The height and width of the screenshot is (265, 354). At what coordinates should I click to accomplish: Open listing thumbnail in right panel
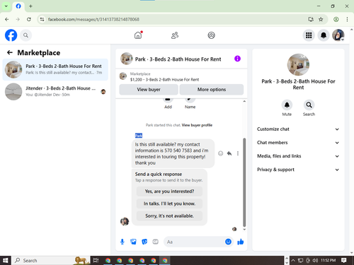(x=298, y=64)
